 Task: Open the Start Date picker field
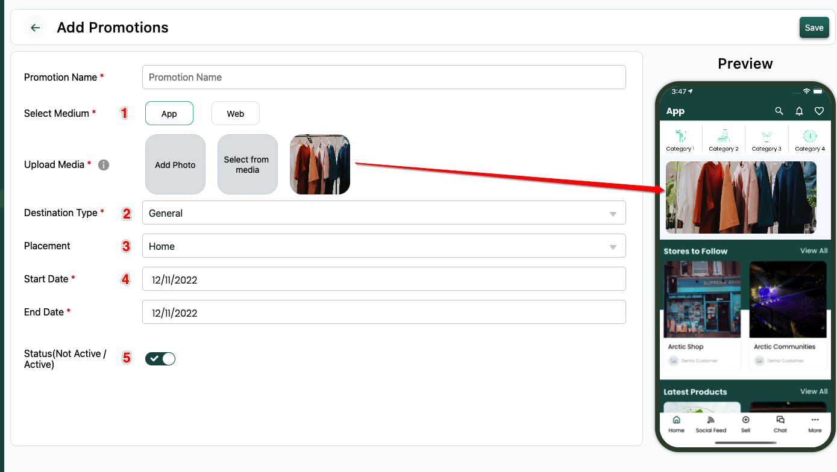[384, 279]
